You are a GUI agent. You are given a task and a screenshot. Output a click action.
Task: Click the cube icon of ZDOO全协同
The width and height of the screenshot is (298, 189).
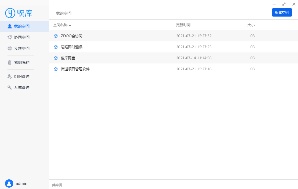pyautogui.click(x=56, y=36)
